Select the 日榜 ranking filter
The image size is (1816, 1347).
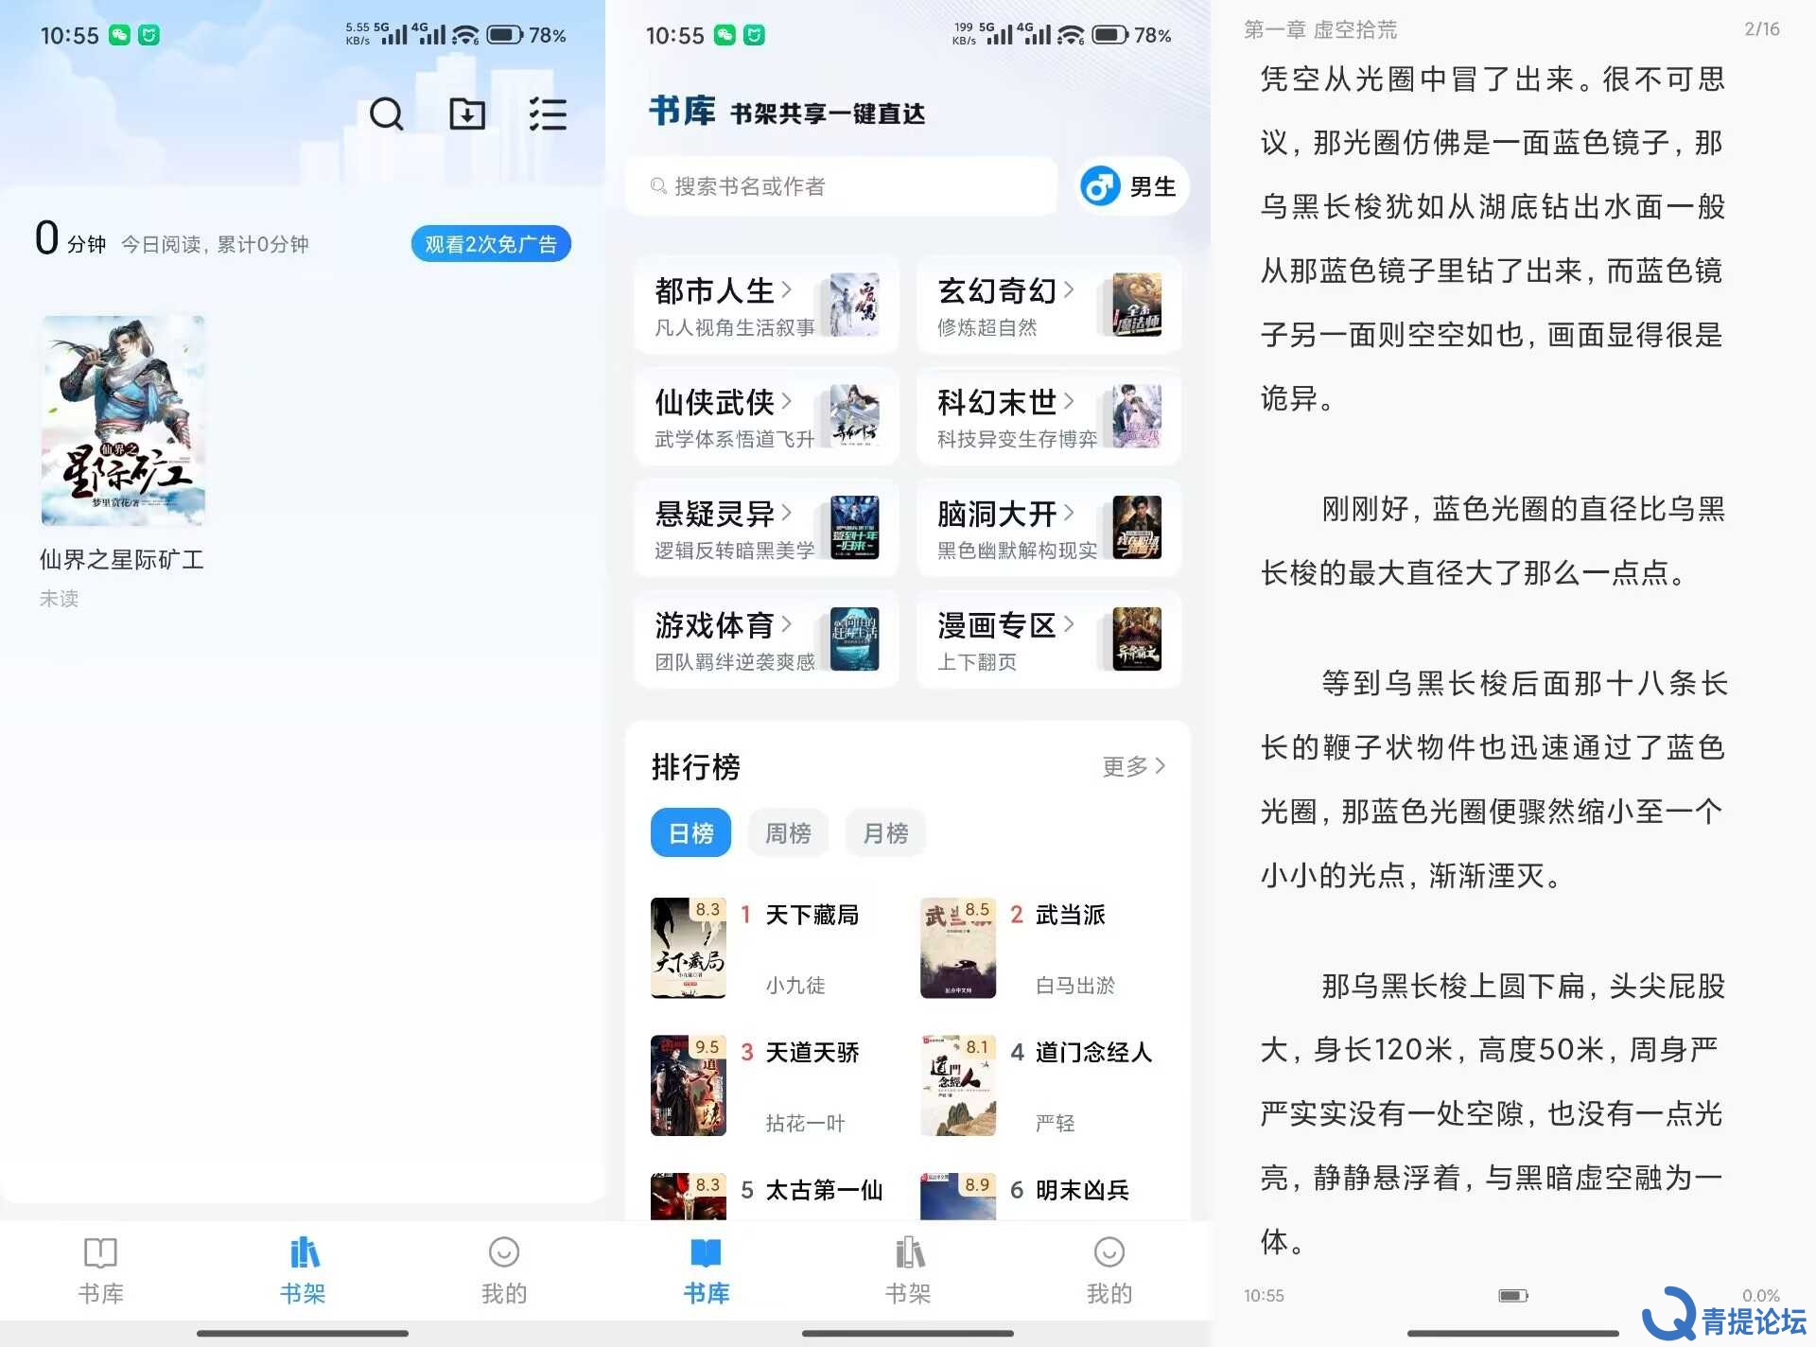690,832
